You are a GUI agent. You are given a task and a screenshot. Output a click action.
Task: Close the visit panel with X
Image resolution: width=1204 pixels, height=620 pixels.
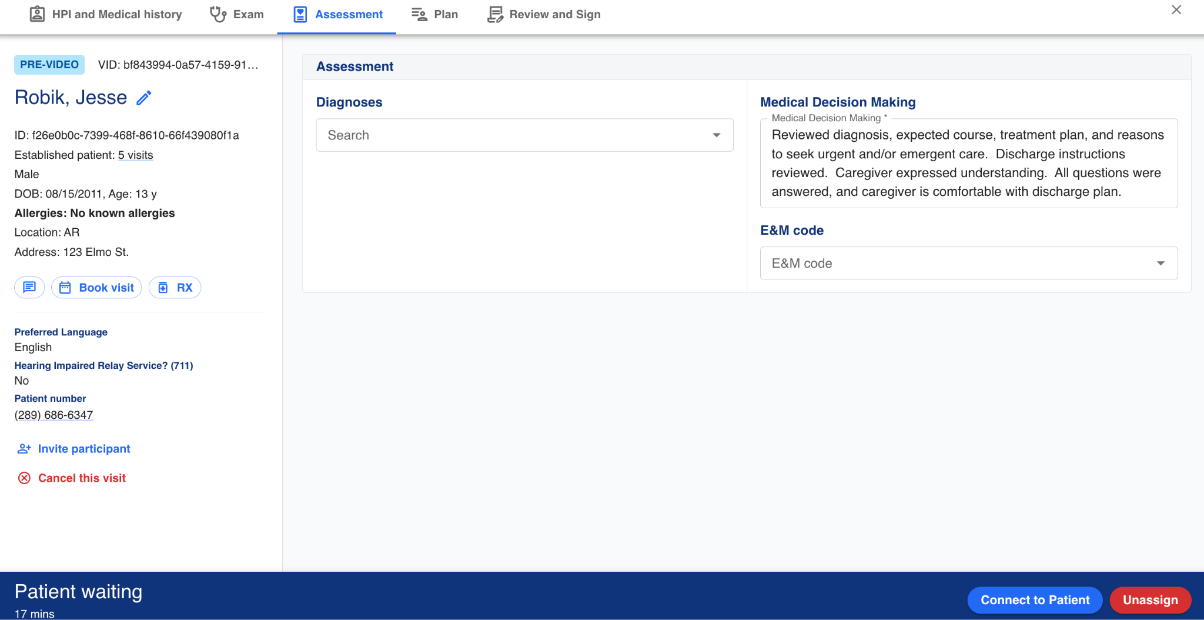1176,10
